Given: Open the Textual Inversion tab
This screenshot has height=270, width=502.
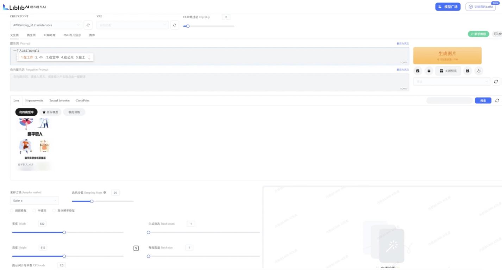Looking at the screenshot, I should click(x=59, y=101).
